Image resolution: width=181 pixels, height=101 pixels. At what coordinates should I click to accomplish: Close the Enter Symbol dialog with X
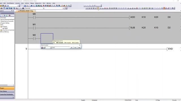pos(80,45)
